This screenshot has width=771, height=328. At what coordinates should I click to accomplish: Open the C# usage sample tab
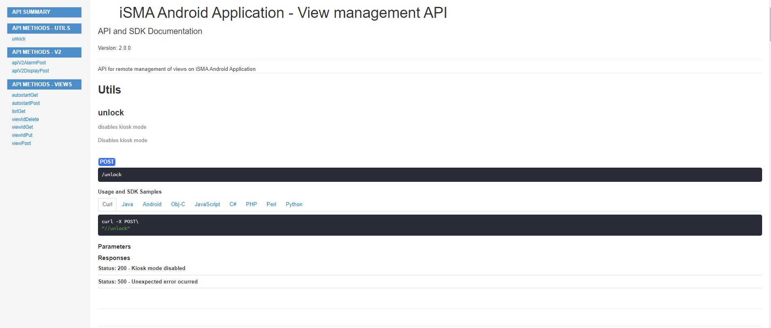point(233,204)
